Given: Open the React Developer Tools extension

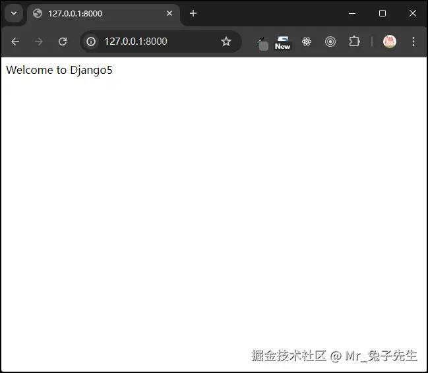Looking at the screenshot, I should pyautogui.click(x=307, y=42).
